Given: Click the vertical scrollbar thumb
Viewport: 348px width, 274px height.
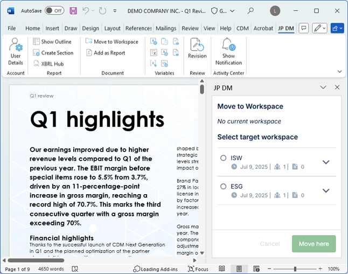Looking at the screenshot, I should (x=201, y=89).
